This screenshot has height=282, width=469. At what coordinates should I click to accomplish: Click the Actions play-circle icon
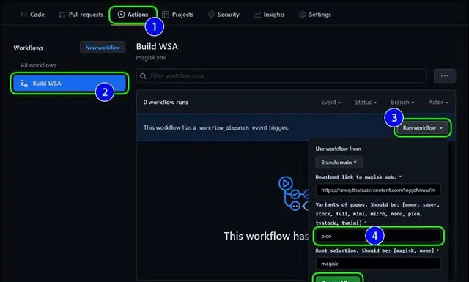click(x=121, y=15)
